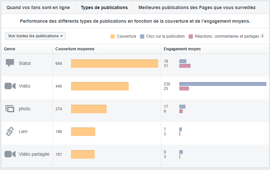Open the Voir toutes les publications dropdown
This screenshot has height=170, width=270.
[35, 36]
